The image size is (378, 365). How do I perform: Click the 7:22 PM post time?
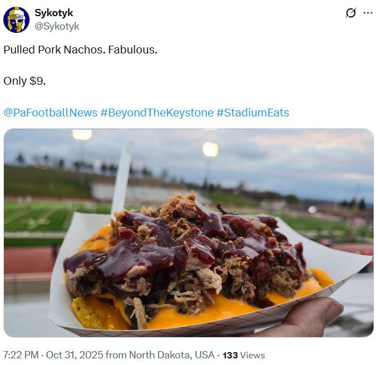pyautogui.click(x=19, y=355)
